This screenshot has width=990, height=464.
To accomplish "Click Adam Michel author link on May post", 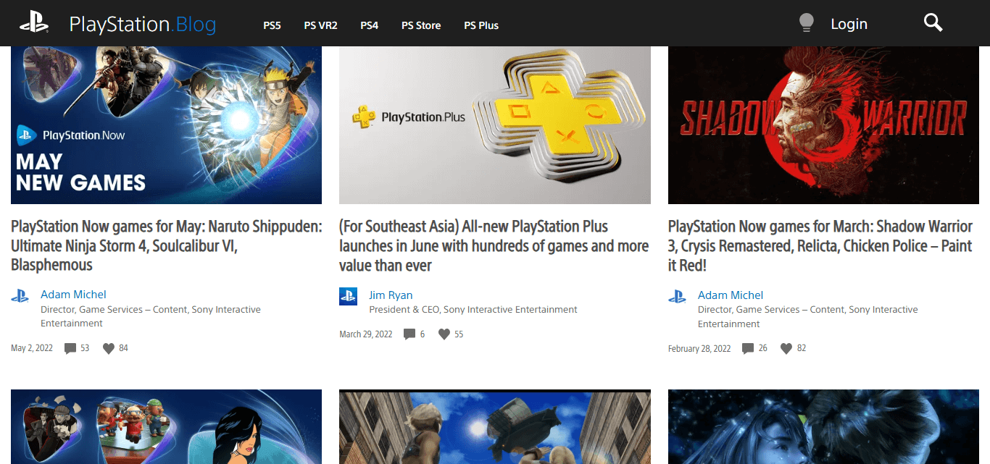I will [73, 295].
